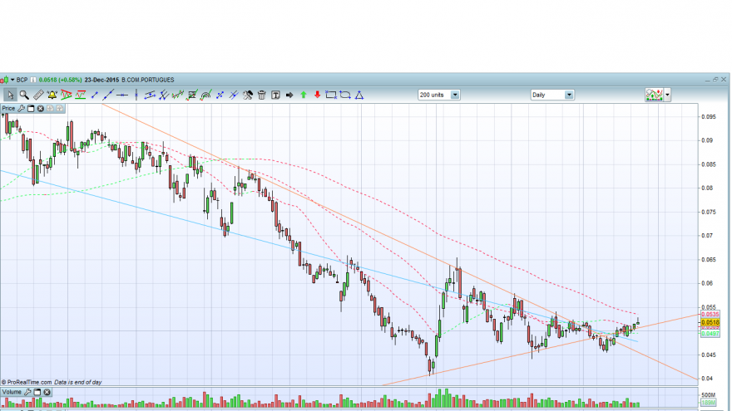Choose the vertical line drawing tool
The width and height of the screenshot is (732, 411).
pyautogui.click(x=136, y=95)
